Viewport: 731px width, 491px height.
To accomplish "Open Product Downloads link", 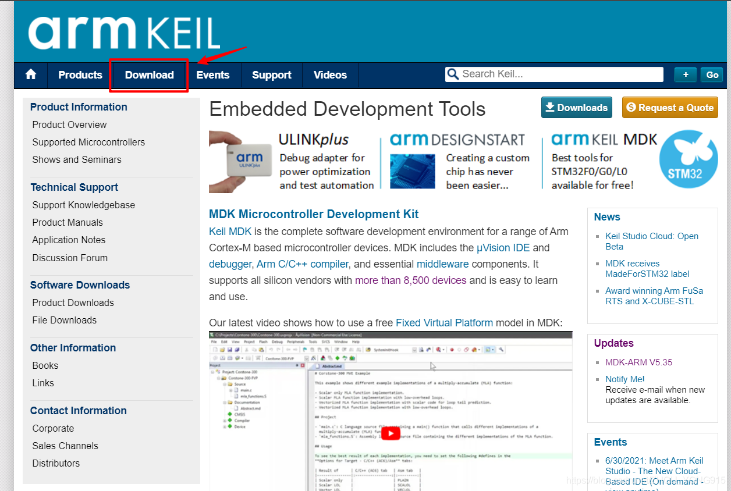I will coord(73,303).
